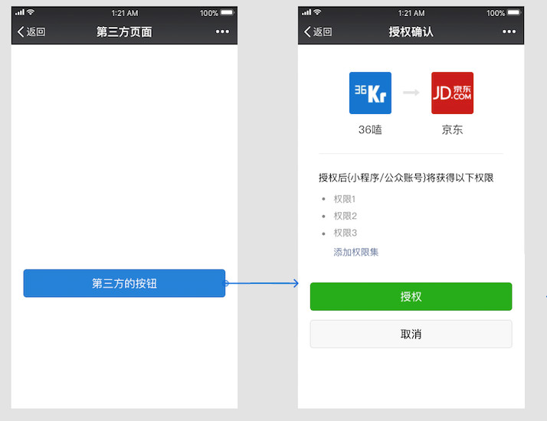Screen dimensions: 547x421
Task: Tap the 返回 back button on 授权确认 screen
Action: click(318, 31)
